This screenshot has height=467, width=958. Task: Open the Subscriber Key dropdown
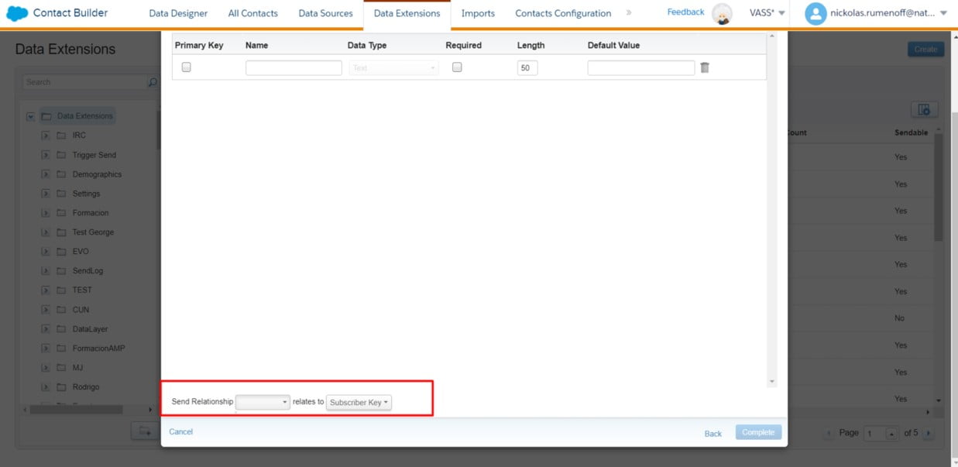359,403
